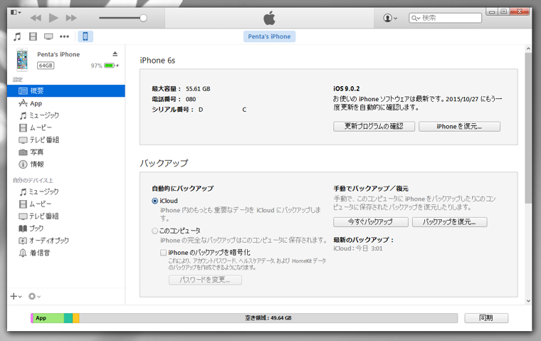Open the plus add menu at sidebar bottom

coord(16,296)
